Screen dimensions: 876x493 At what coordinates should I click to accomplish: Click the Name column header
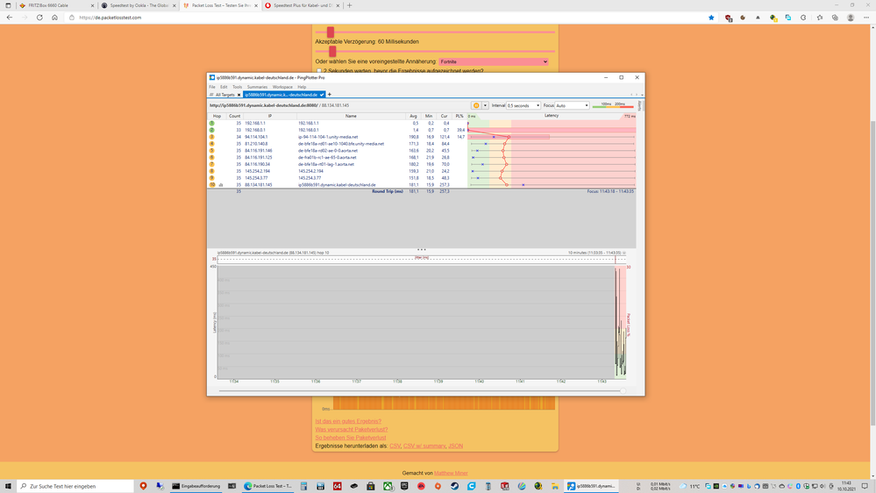click(351, 116)
